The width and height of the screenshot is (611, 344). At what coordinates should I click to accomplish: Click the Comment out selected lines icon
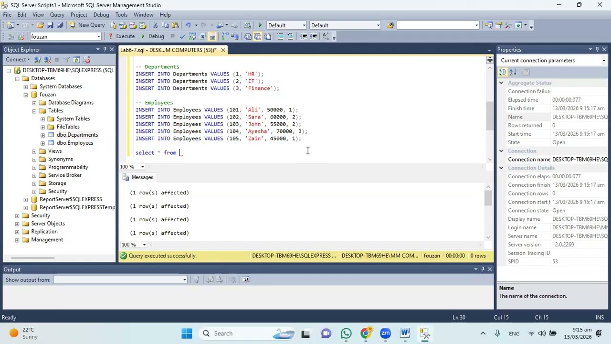coord(280,36)
